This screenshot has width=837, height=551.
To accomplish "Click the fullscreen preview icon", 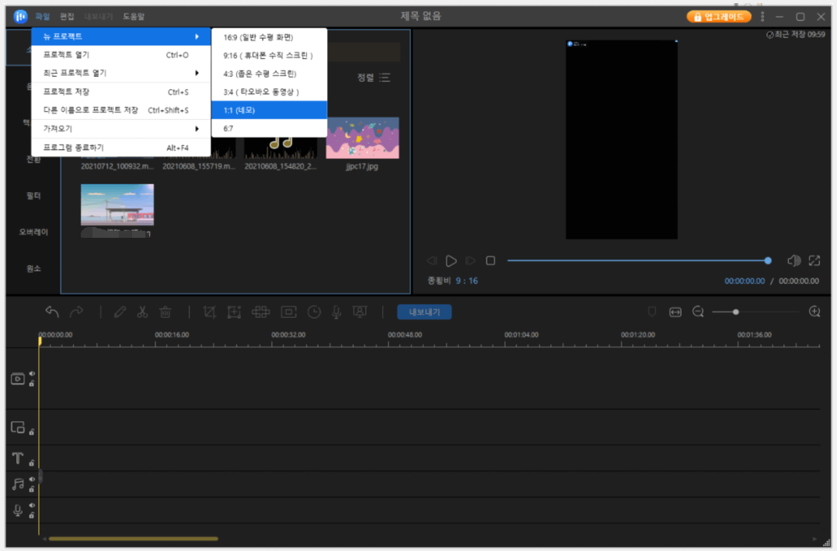I will pos(814,261).
